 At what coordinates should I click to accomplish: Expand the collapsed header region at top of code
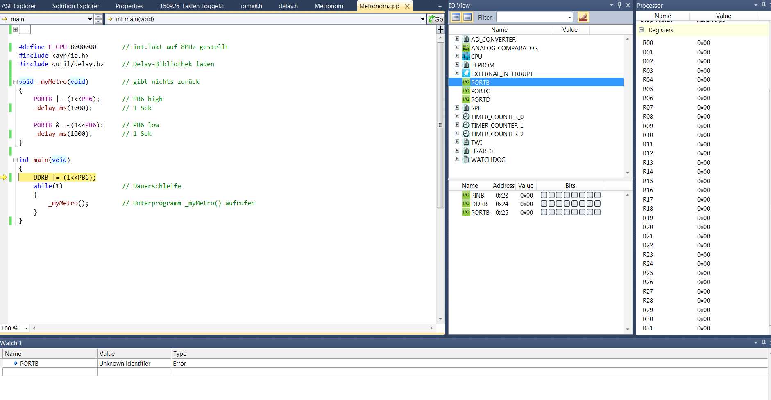coord(15,29)
